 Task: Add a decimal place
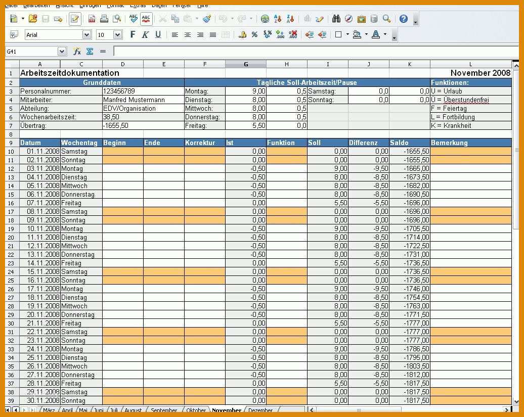coord(280,34)
